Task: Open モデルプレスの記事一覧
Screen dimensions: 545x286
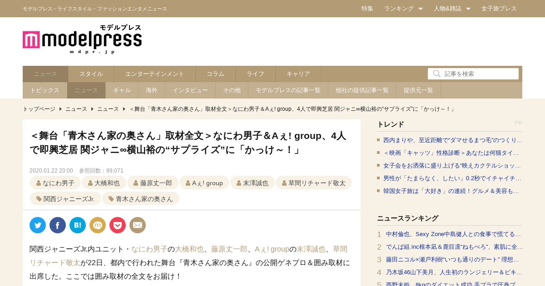Action: click(x=288, y=90)
